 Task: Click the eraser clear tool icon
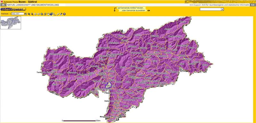(61, 14)
